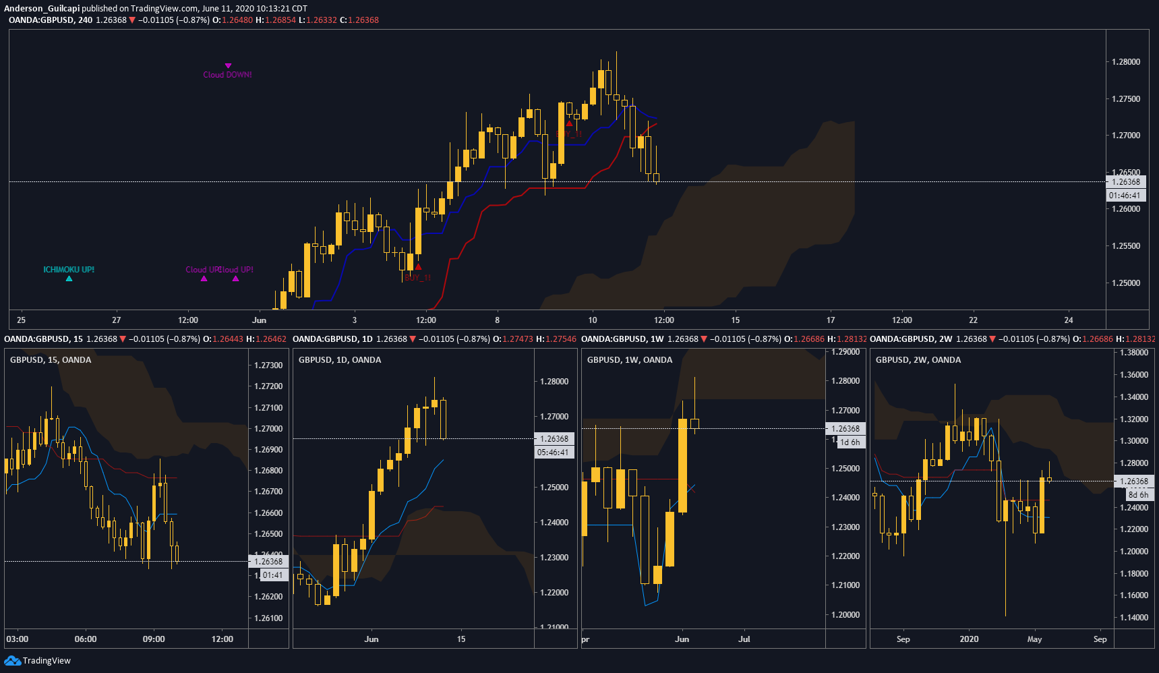Click red down arrow in 240 chart header
The image size is (1159, 673).
tap(132, 20)
